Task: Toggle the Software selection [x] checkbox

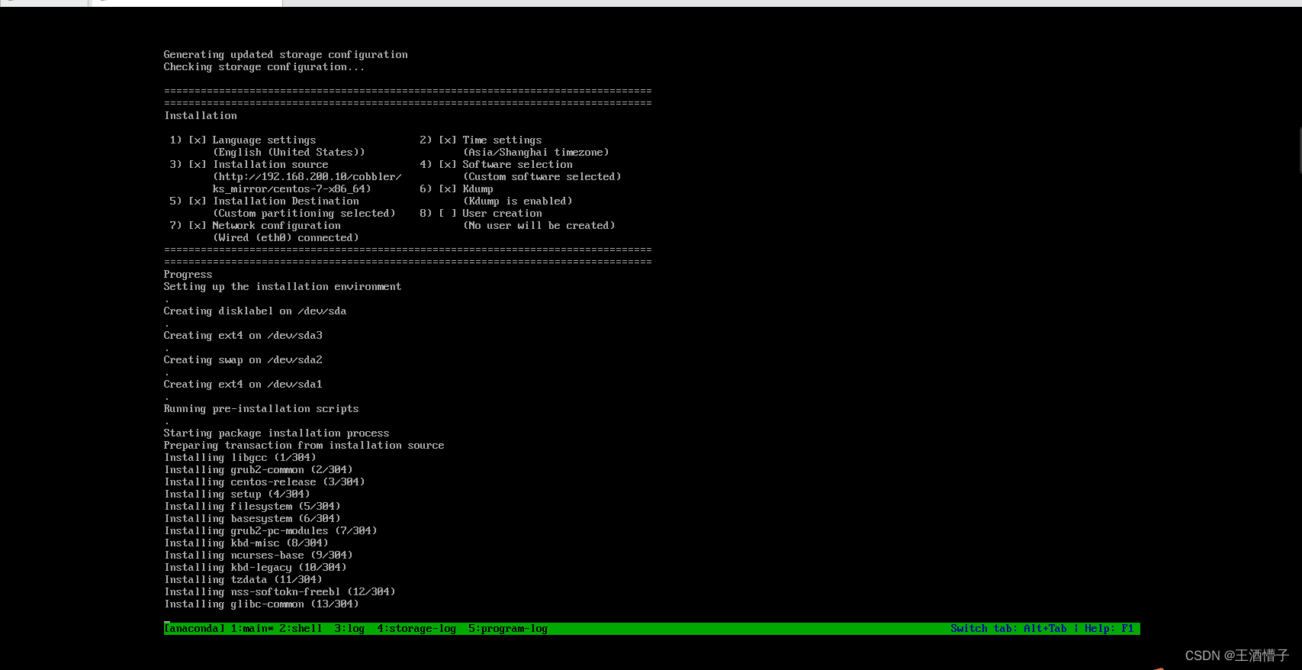Action: pyautogui.click(x=448, y=165)
